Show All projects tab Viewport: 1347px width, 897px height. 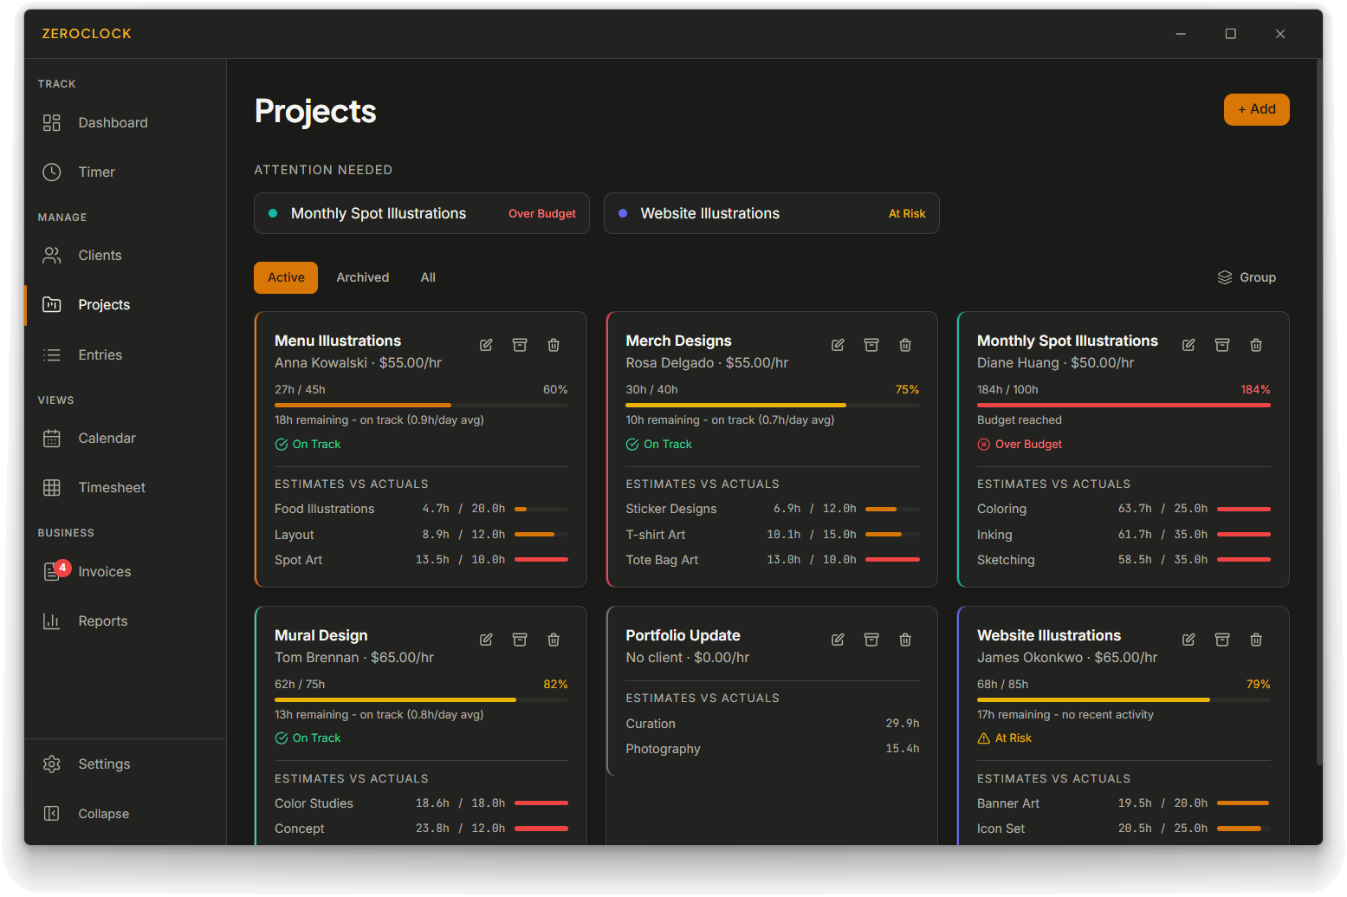coord(428,277)
